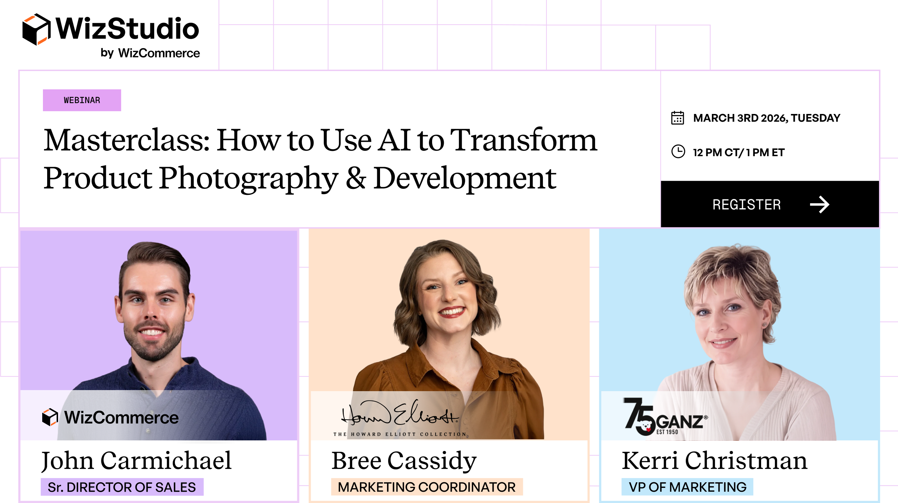Click the 75 GANZ anniversary logo
898x503 pixels.
(x=664, y=417)
